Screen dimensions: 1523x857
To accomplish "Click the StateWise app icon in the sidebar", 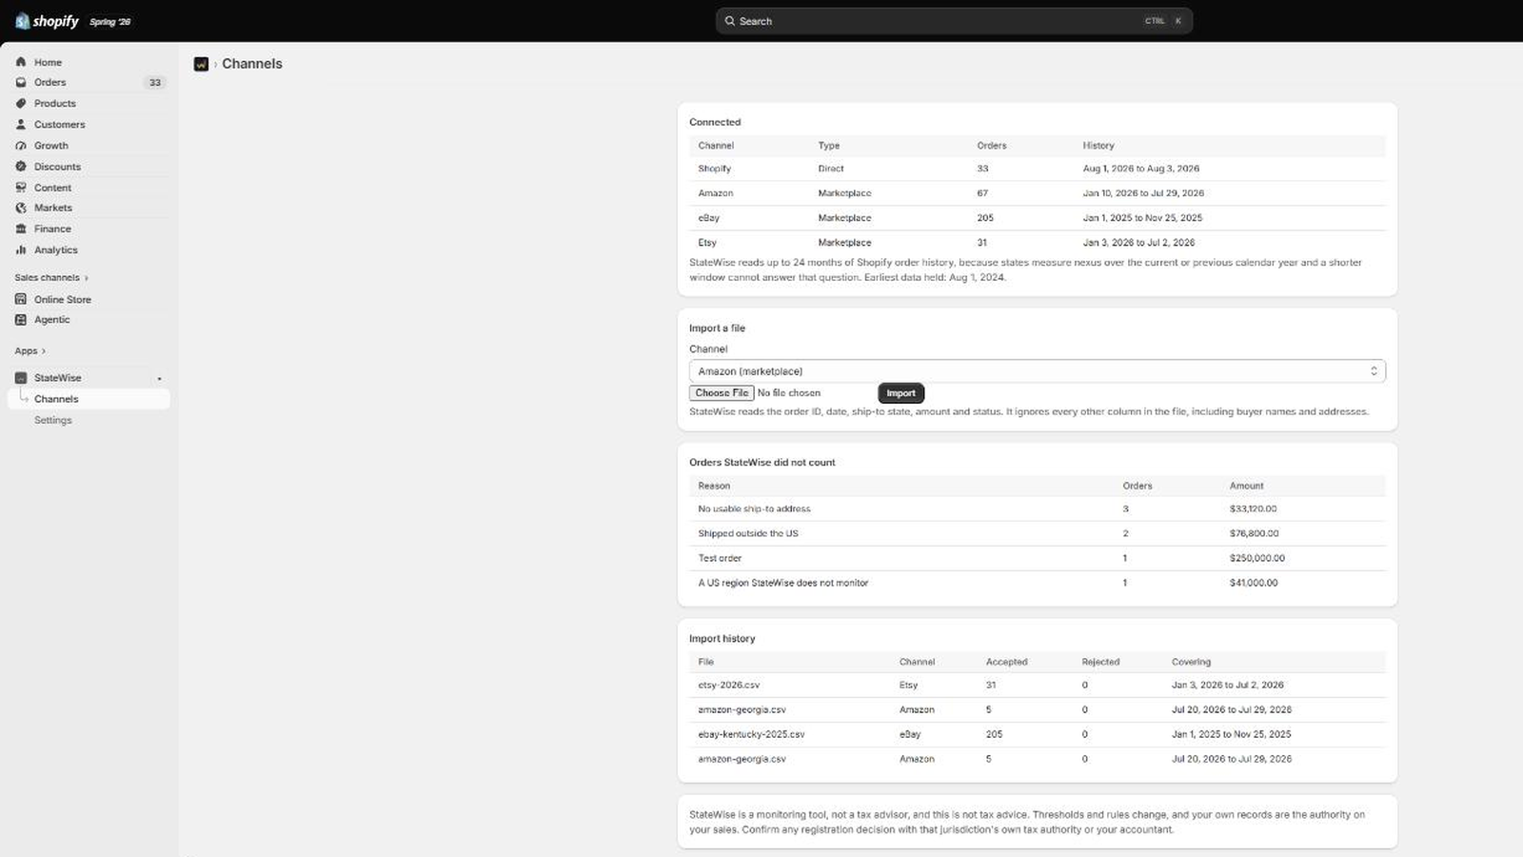I will pos(21,378).
